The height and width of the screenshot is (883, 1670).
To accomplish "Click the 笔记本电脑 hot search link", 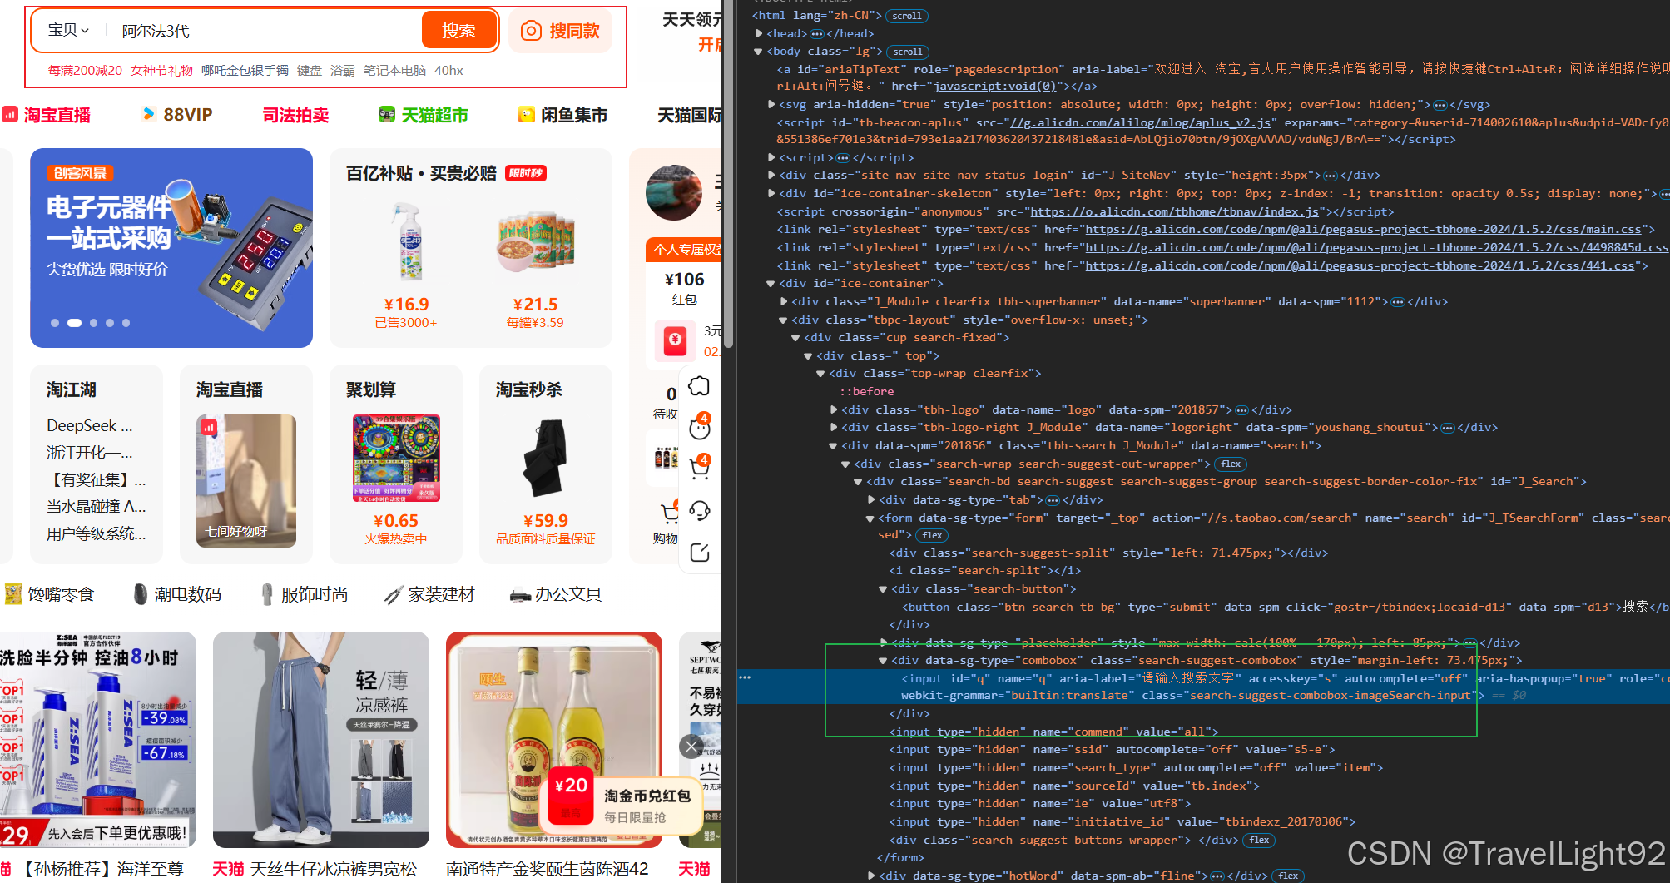I will tap(394, 71).
